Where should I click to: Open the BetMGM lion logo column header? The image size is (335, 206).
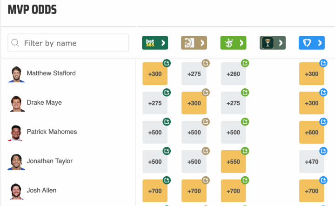tap(194, 43)
